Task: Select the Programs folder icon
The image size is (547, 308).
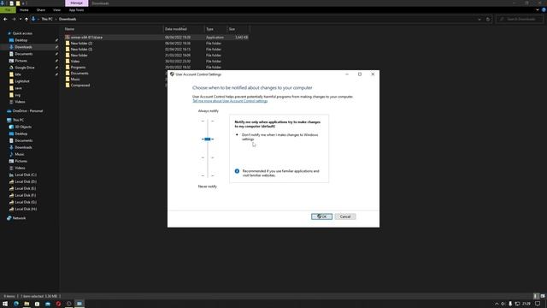Action: pyautogui.click(x=68, y=67)
